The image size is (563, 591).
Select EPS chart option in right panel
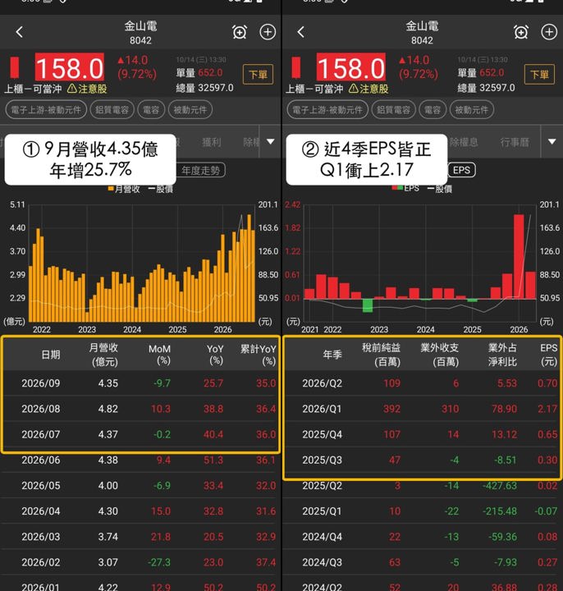461,170
